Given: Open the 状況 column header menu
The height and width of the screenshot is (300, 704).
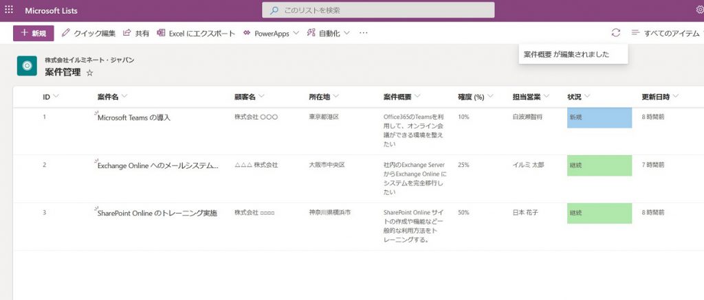Looking at the screenshot, I should click(x=578, y=96).
